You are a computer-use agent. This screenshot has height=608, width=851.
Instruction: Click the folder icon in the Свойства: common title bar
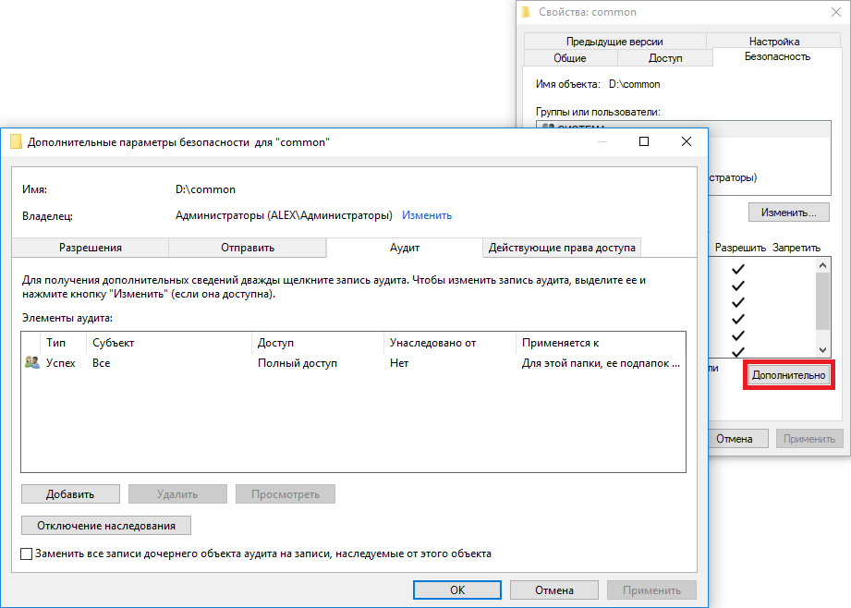tap(526, 12)
